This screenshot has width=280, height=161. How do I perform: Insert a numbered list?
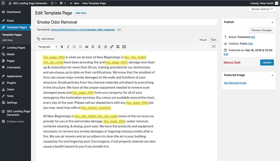coord(80,47)
